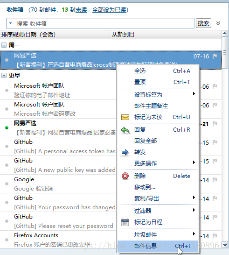Toggle read dot on Firefox Accounts email
The height and width of the screenshot is (255, 229).
pyautogui.click(x=7, y=240)
